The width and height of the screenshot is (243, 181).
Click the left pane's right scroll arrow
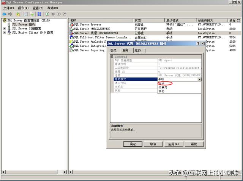(65, 172)
